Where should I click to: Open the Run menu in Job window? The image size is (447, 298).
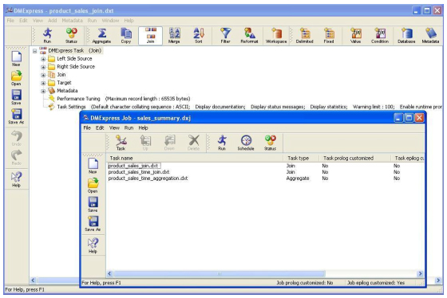point(129,127)
